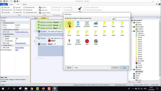The height and width of the screenshot is (91, 161).
Task: Select the ScoreText object icon
Action: (x=78, y=42)
